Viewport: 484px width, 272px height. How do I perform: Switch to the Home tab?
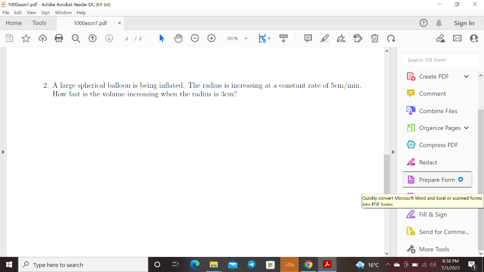pyautogui.click(x=14, y=23)
